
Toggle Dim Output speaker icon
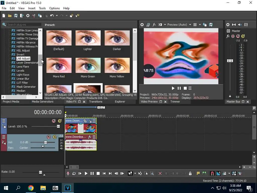[240, 25]
